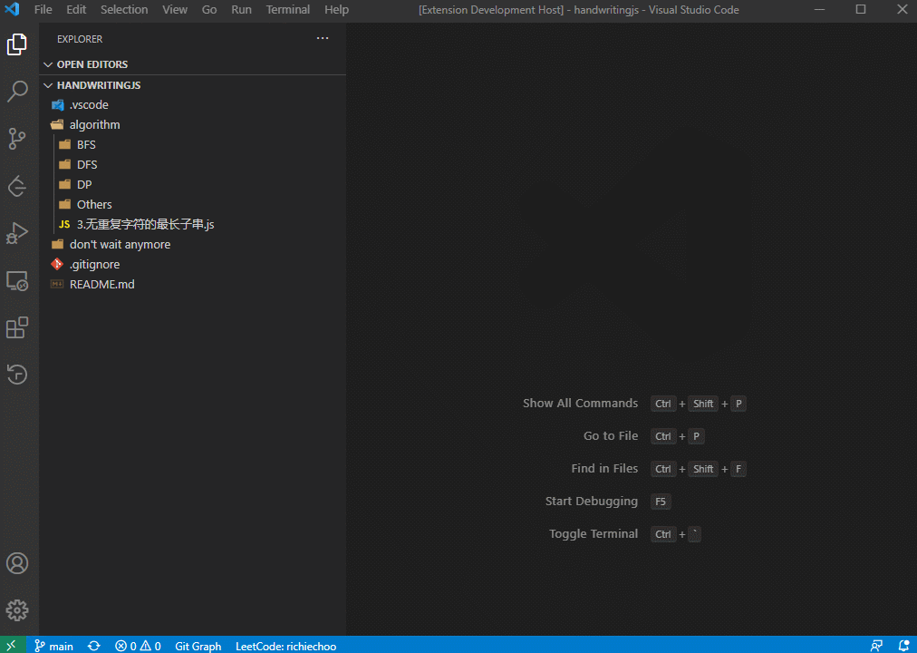Expand the .vscode folder
The image size is (917, 653).
click(193, 104)
